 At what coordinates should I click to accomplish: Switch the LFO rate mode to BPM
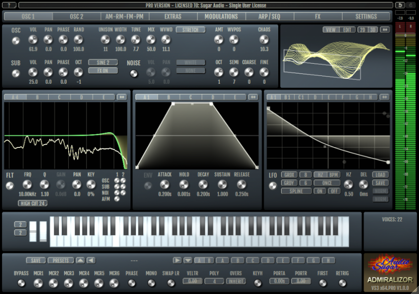[x=333, y=175]
